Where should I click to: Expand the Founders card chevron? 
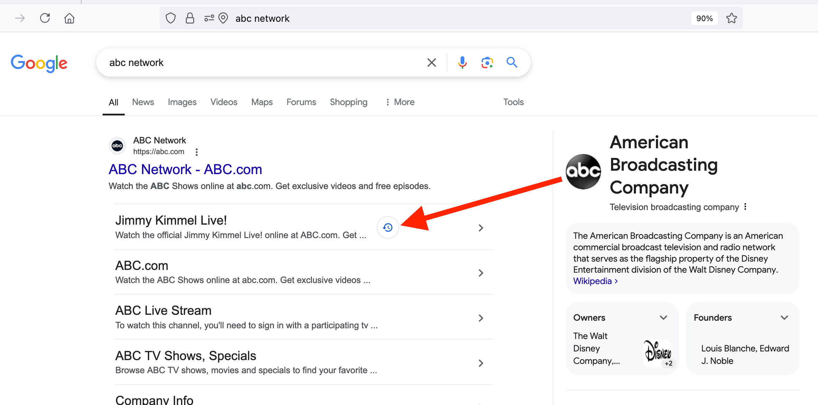[x=784, y=318]
